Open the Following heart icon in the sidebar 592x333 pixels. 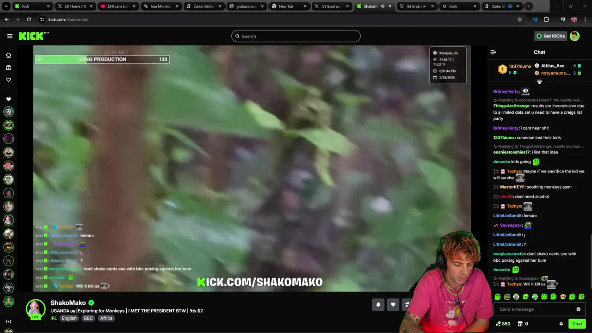[8, 80]
